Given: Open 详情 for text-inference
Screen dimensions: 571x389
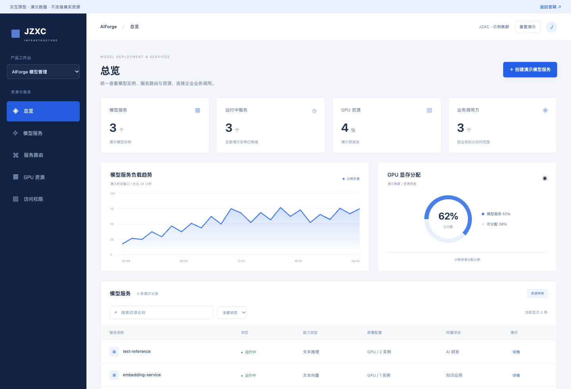Looking at the screenshot, I should click(516, 352).
